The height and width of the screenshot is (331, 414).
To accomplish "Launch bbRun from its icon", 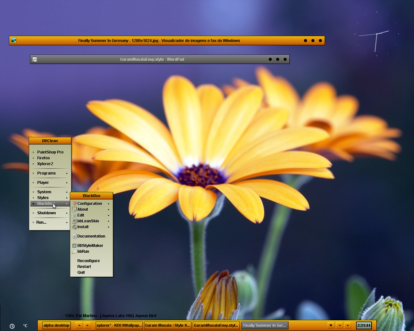I will [74, 251].
